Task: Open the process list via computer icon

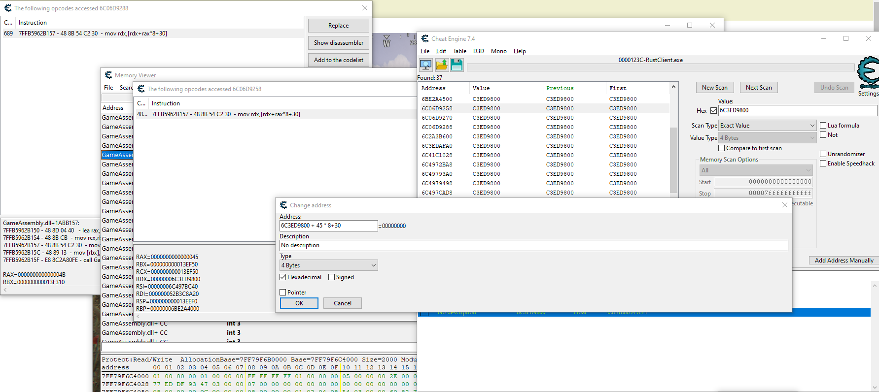Action: point(426,65)
